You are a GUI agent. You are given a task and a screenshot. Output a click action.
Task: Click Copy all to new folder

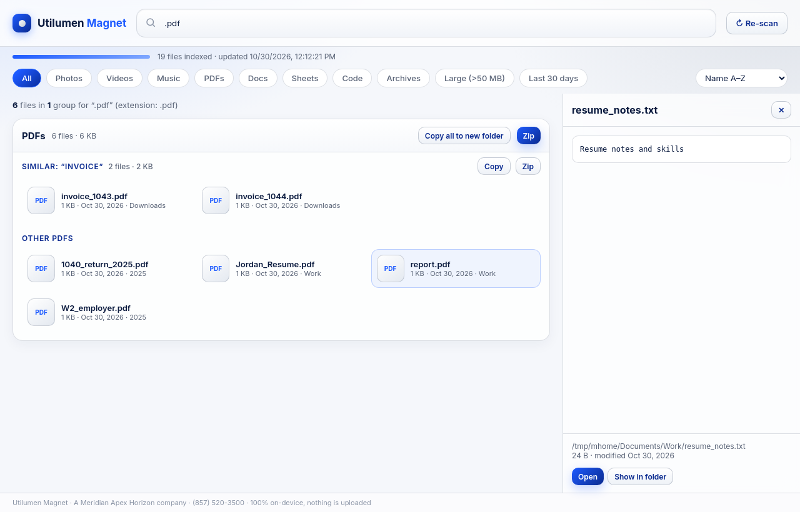click(464, 135)
